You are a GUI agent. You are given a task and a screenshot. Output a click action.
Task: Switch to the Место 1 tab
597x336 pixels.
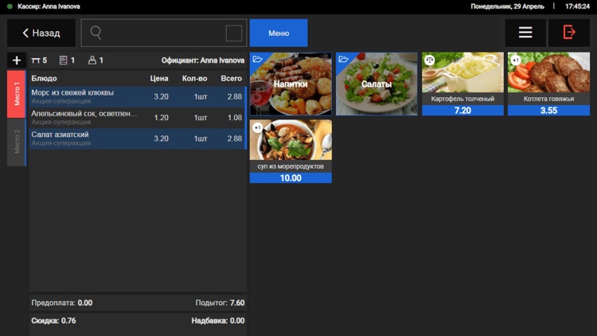click(17, 94)
